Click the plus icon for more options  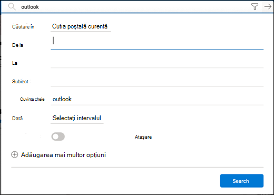click(15, 155)
